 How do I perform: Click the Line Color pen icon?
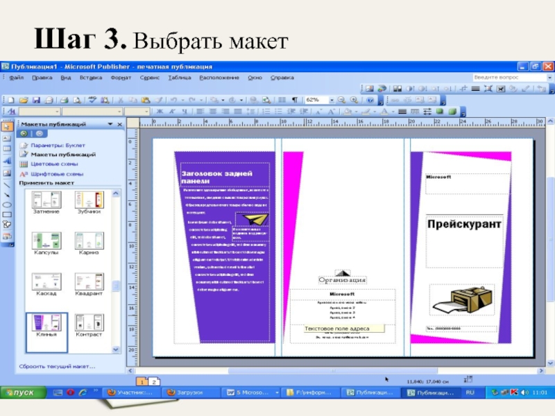pos(366,112)
